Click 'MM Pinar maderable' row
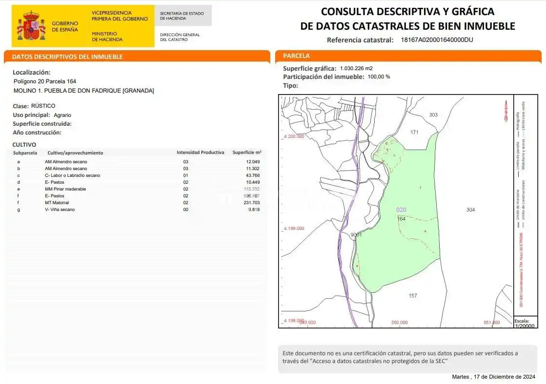 point(65,189)
